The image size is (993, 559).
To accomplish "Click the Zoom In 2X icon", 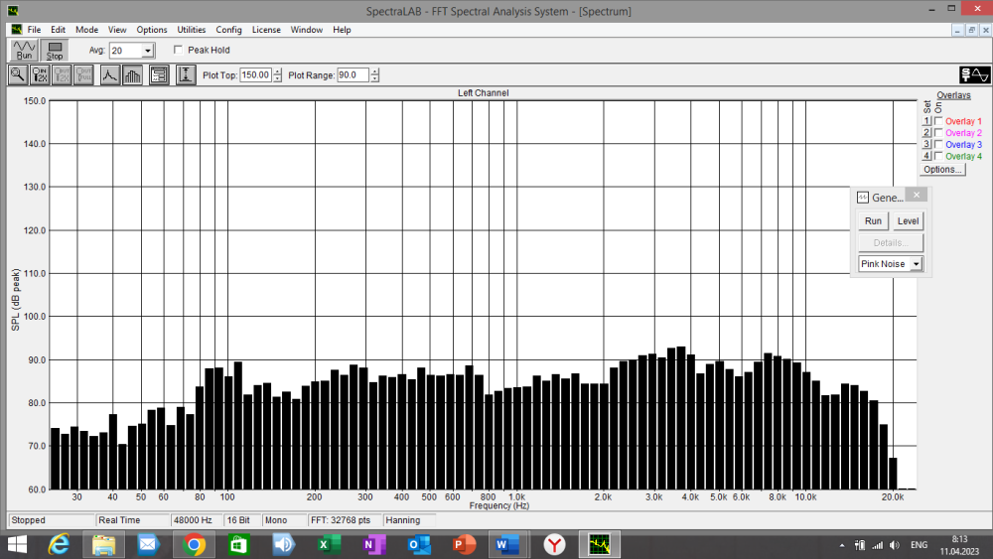I will click(41, 74).
